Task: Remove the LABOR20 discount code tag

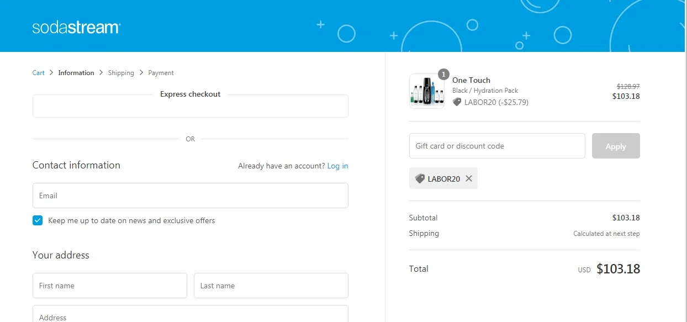Action: click(469, 178)
